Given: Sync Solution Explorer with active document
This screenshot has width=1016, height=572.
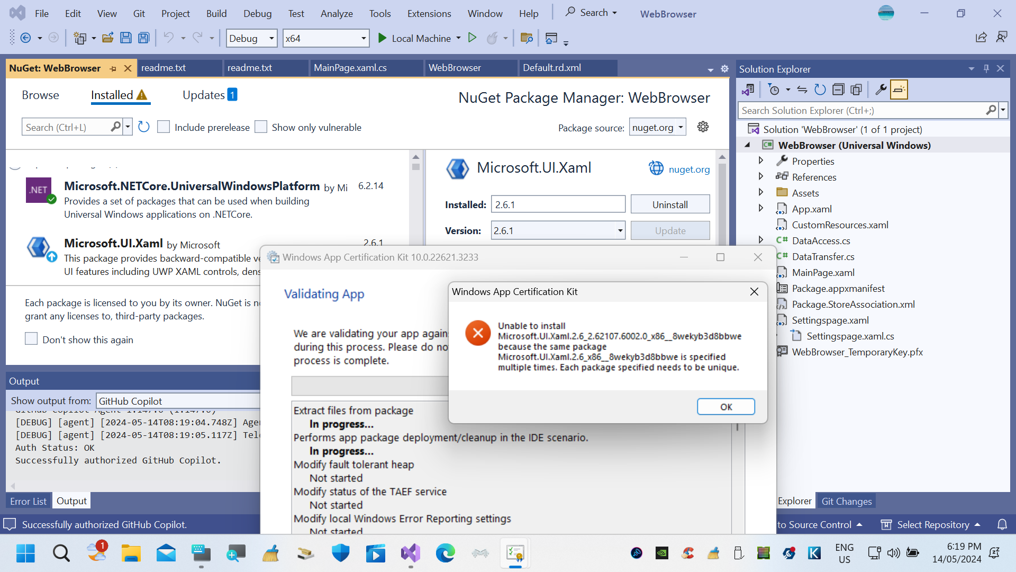Looking at the screenshot, I should (x=802, y=89).
